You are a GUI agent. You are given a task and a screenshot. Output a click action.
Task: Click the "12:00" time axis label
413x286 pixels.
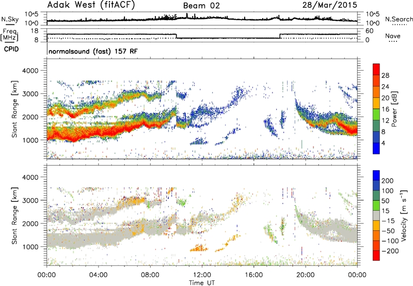(202, 275)
